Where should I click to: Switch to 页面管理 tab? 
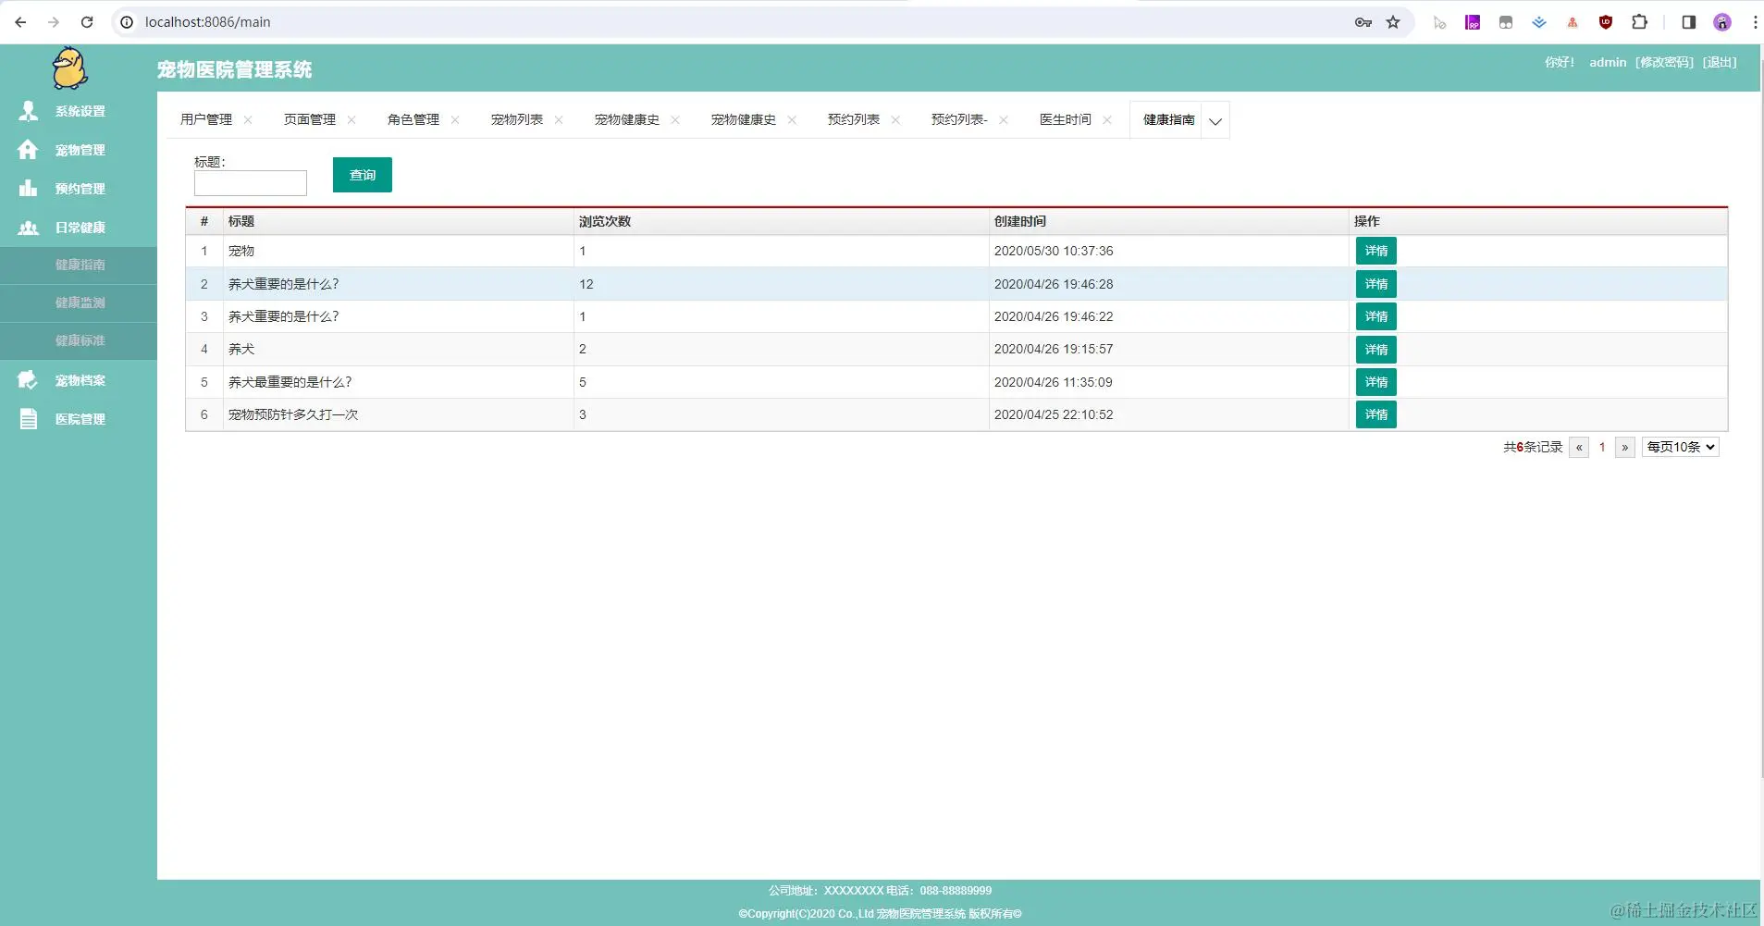pos(310,119)
